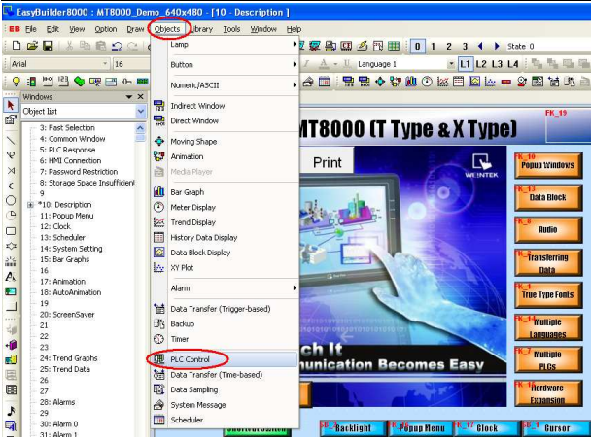Click the font color 'A' swatch
591x439 pixels.
324,64
